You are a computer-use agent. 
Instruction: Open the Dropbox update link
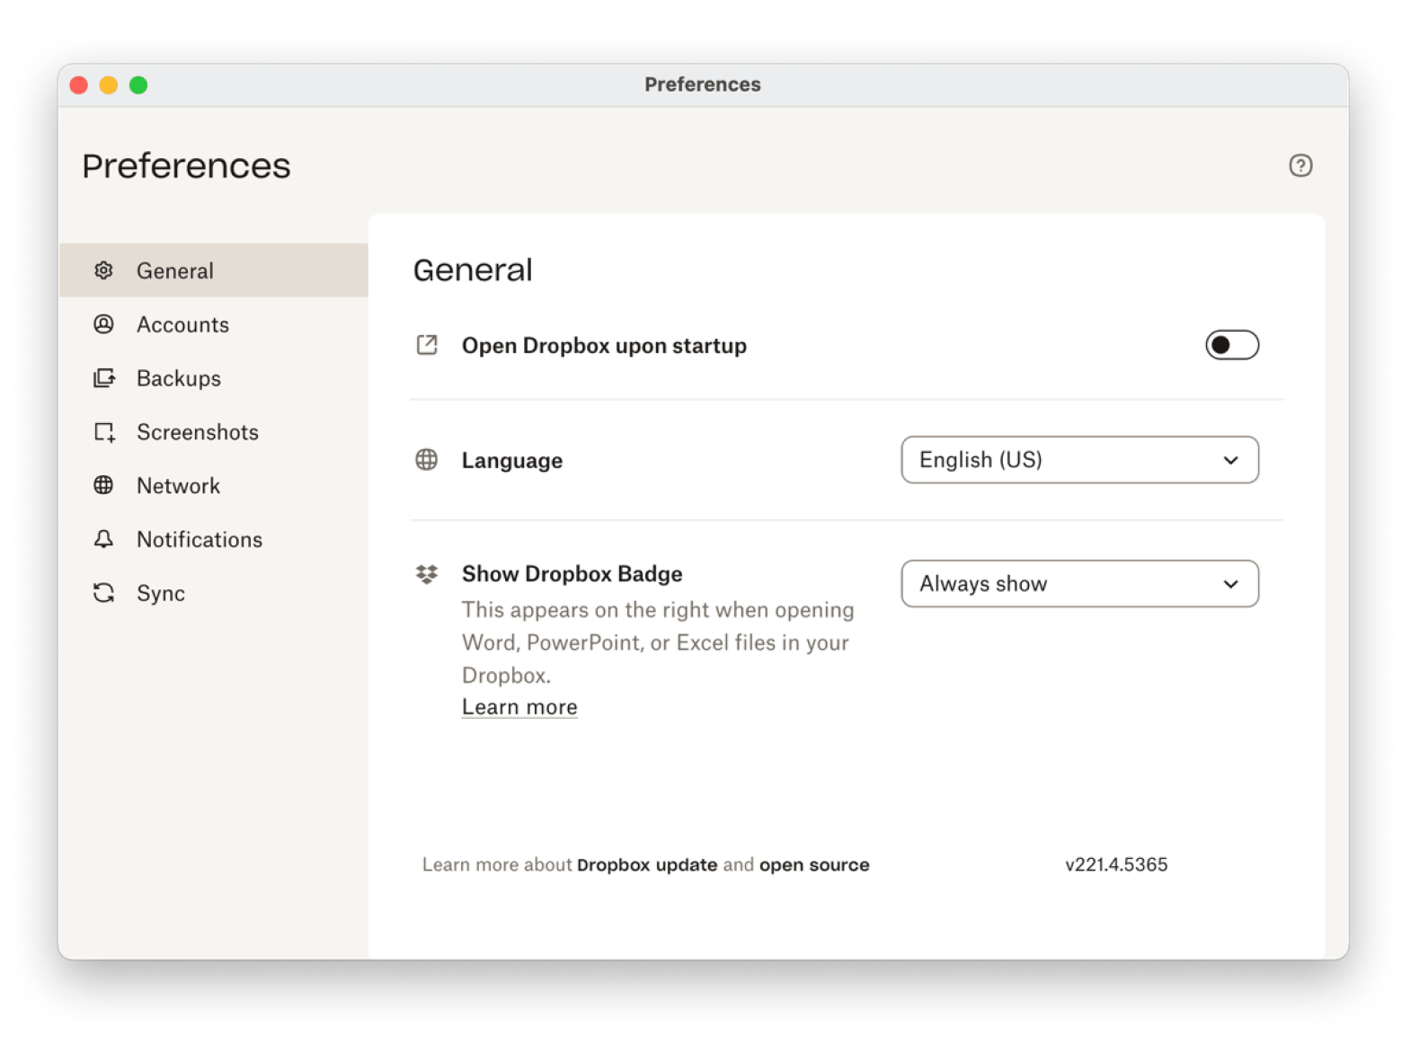coord(646,864)
